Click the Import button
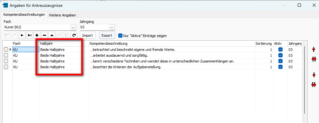The width and height of the screenshot is (319, 123). tap(87, 35)
